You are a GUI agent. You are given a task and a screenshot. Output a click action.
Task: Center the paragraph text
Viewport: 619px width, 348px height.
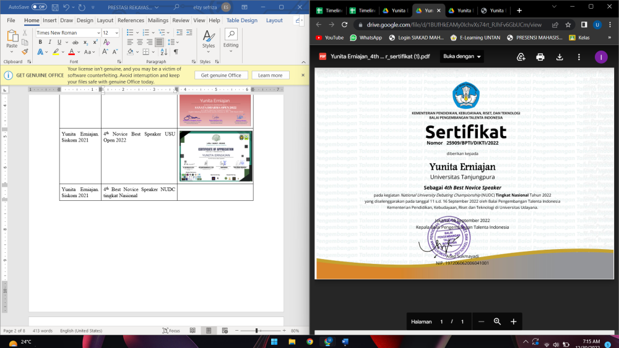pos(140,42)
